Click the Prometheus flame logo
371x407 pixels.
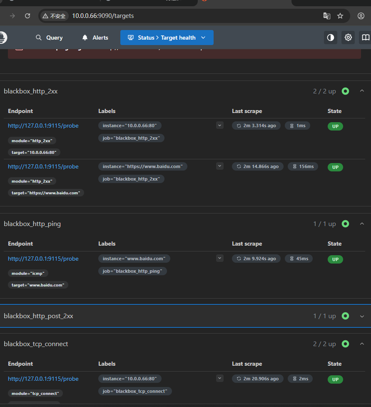pyautogui.click(x=3, y=38)
